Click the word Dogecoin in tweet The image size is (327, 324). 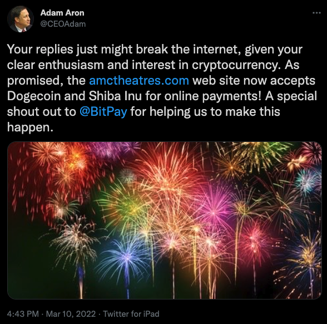click(x=33, y=96)
